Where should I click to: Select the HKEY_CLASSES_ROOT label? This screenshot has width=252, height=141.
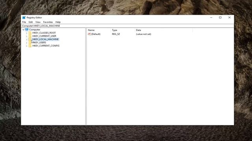click(44, 33)
